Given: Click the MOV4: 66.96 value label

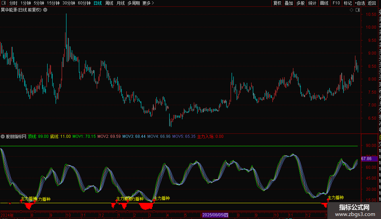Looking at the screenshot, I should 159,136.
